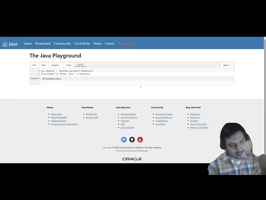This screenshot has width=266, height=200.
Task: Click the Downloads footer heading
Action: (87, 107)
